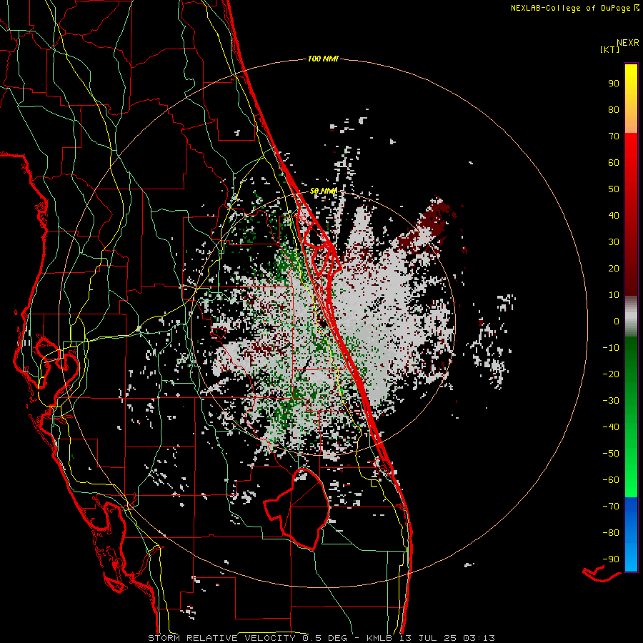Click the yellow top band of velocity color bar
The height and width of the screenshot is (643, 643).
pos(631,99)
